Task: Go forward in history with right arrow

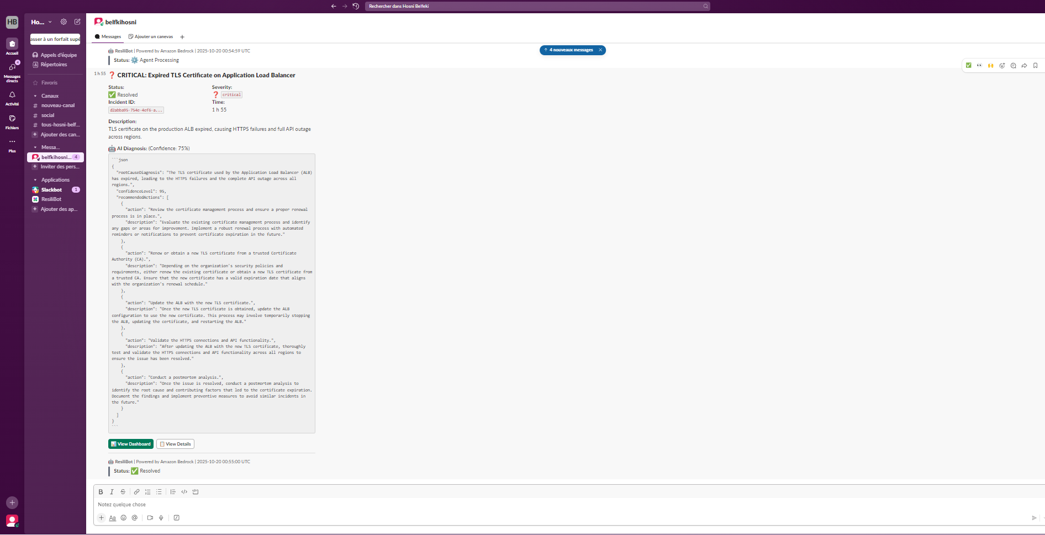Action: (345, 6)
